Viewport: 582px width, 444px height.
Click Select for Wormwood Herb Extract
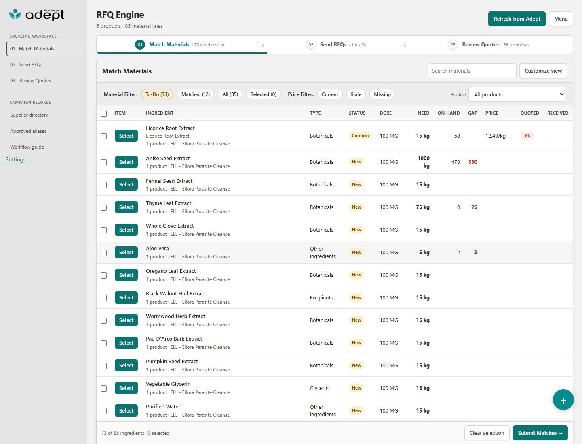pos(126,320)
